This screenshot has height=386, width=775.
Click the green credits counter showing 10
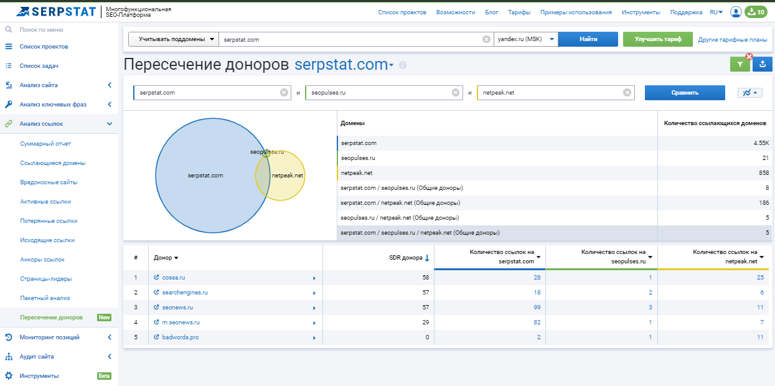tap(756, 12)
